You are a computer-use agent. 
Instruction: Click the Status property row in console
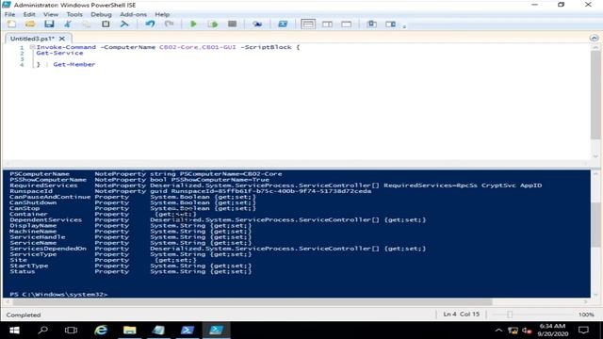(131, 271)
